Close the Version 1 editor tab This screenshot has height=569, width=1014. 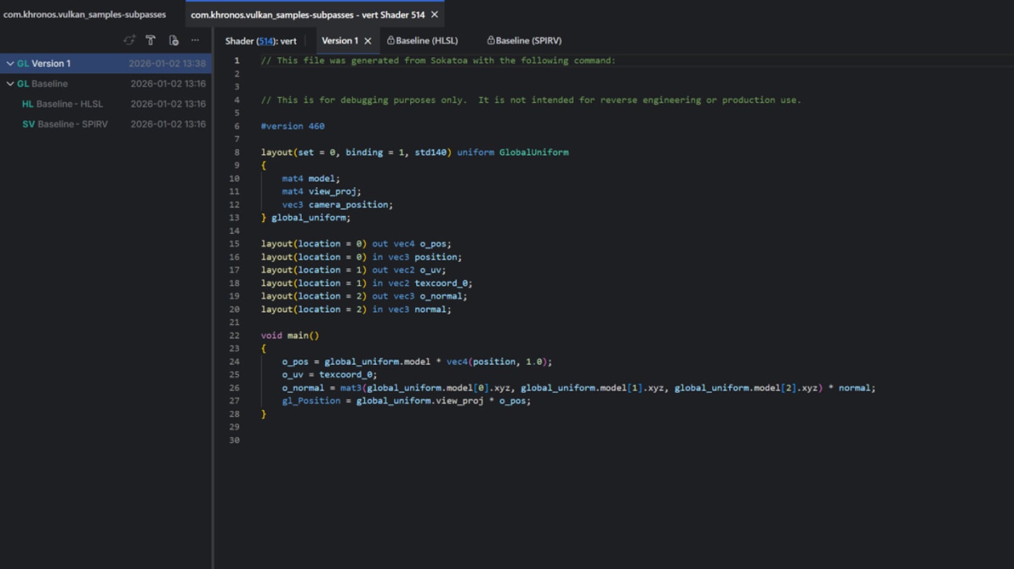(x=367, y=40)
